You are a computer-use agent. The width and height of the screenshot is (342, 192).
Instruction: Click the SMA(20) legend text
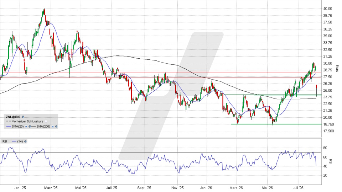tap(18, 127)
